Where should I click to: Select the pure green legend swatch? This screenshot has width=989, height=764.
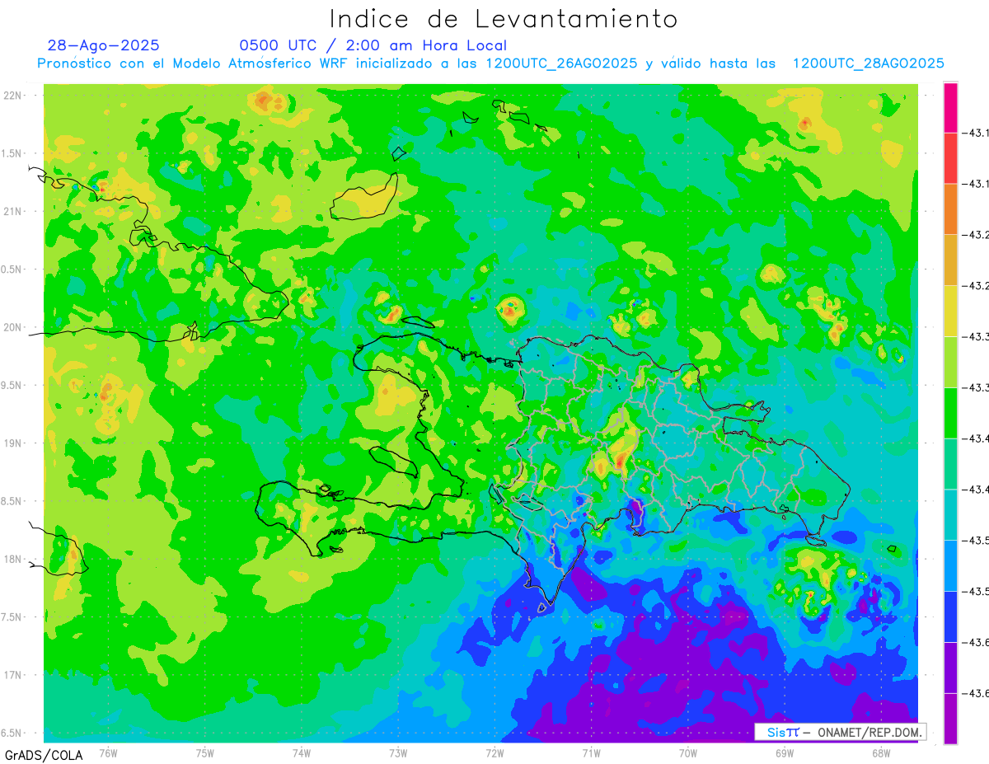click(951, 413)
